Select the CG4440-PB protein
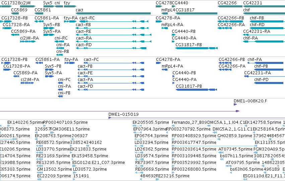 tap(174, 76)
